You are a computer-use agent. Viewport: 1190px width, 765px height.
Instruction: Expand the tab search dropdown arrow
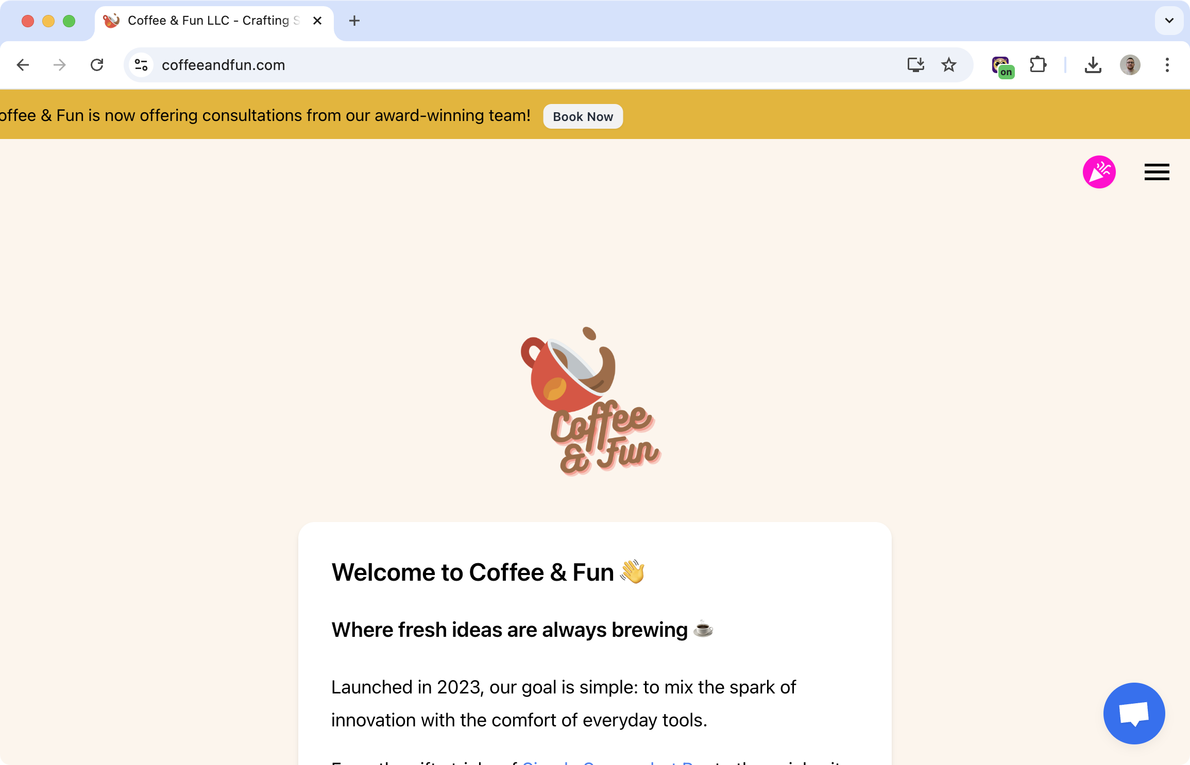click(x=1169, y=21)
